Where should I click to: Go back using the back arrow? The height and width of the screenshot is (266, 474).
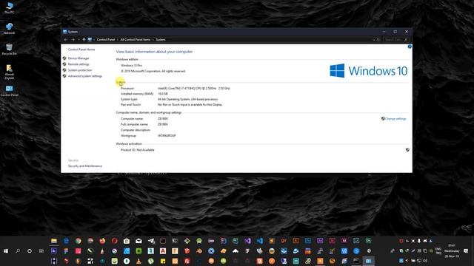coord(66,39)
